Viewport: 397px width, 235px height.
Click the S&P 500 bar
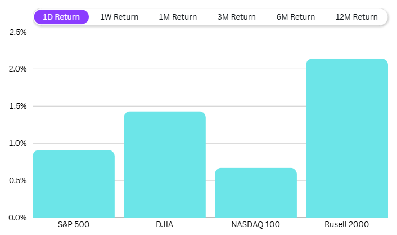(x=74, y=184)
